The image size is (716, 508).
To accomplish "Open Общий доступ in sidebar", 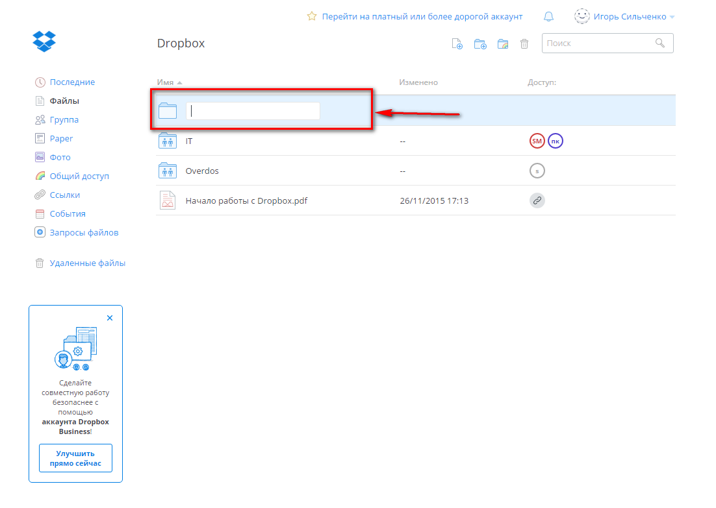I will [79, 176].
